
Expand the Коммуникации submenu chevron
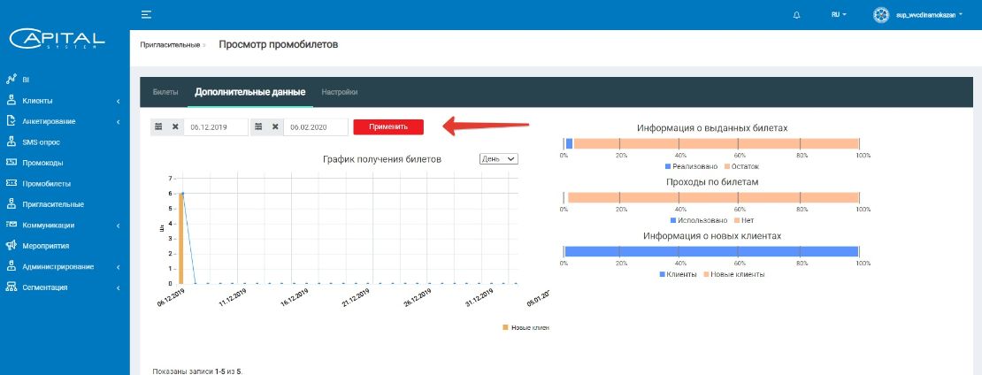119,226
